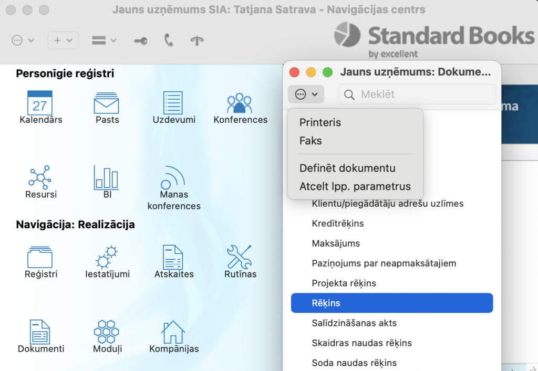The height and width of the screenshot is (371, 538).
Task: Open the Rutīnas tools icon
Action: click(240, 257)
